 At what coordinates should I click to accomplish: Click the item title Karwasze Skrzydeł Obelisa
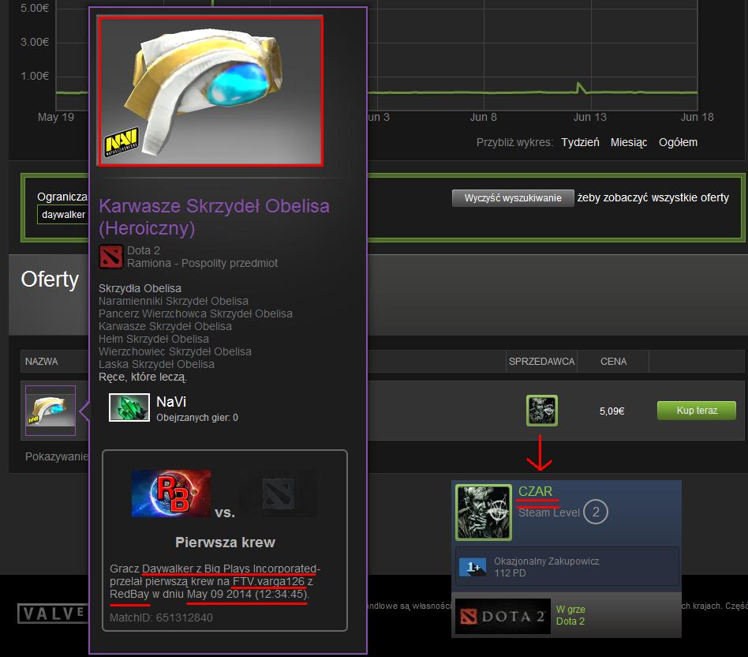tap(214, 217)
